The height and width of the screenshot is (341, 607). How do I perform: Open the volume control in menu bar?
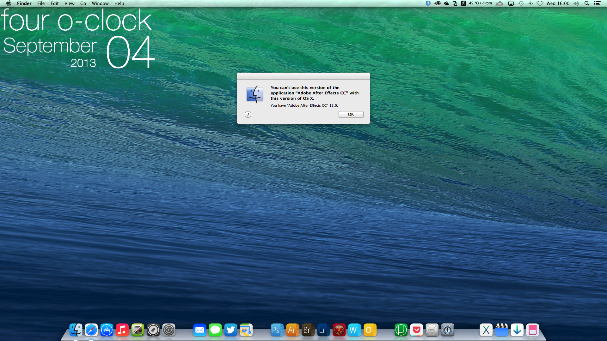pos(576,3)
